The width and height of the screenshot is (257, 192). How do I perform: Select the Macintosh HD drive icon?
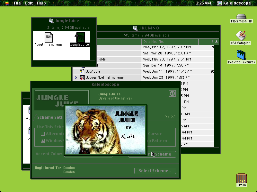pos(241,17)
